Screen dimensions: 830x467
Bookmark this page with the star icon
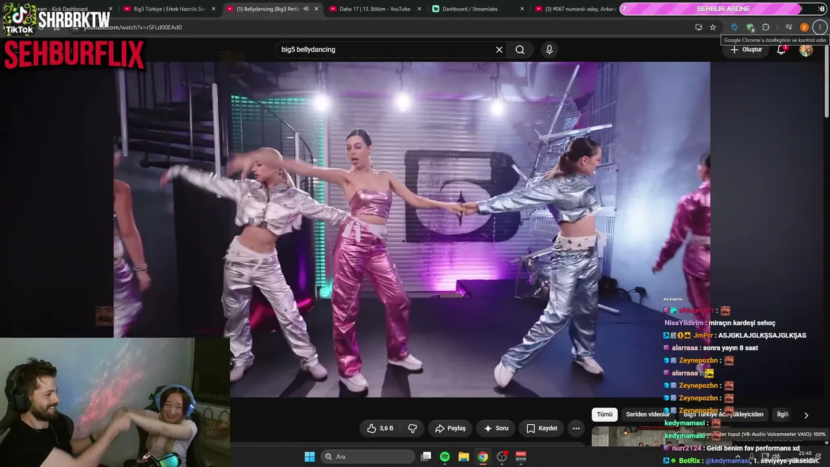(x=713, y=27)
